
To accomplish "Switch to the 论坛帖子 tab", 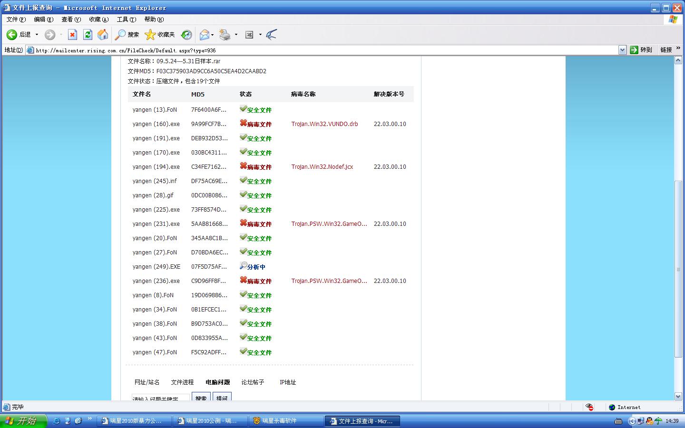I will tap(253, 382).
